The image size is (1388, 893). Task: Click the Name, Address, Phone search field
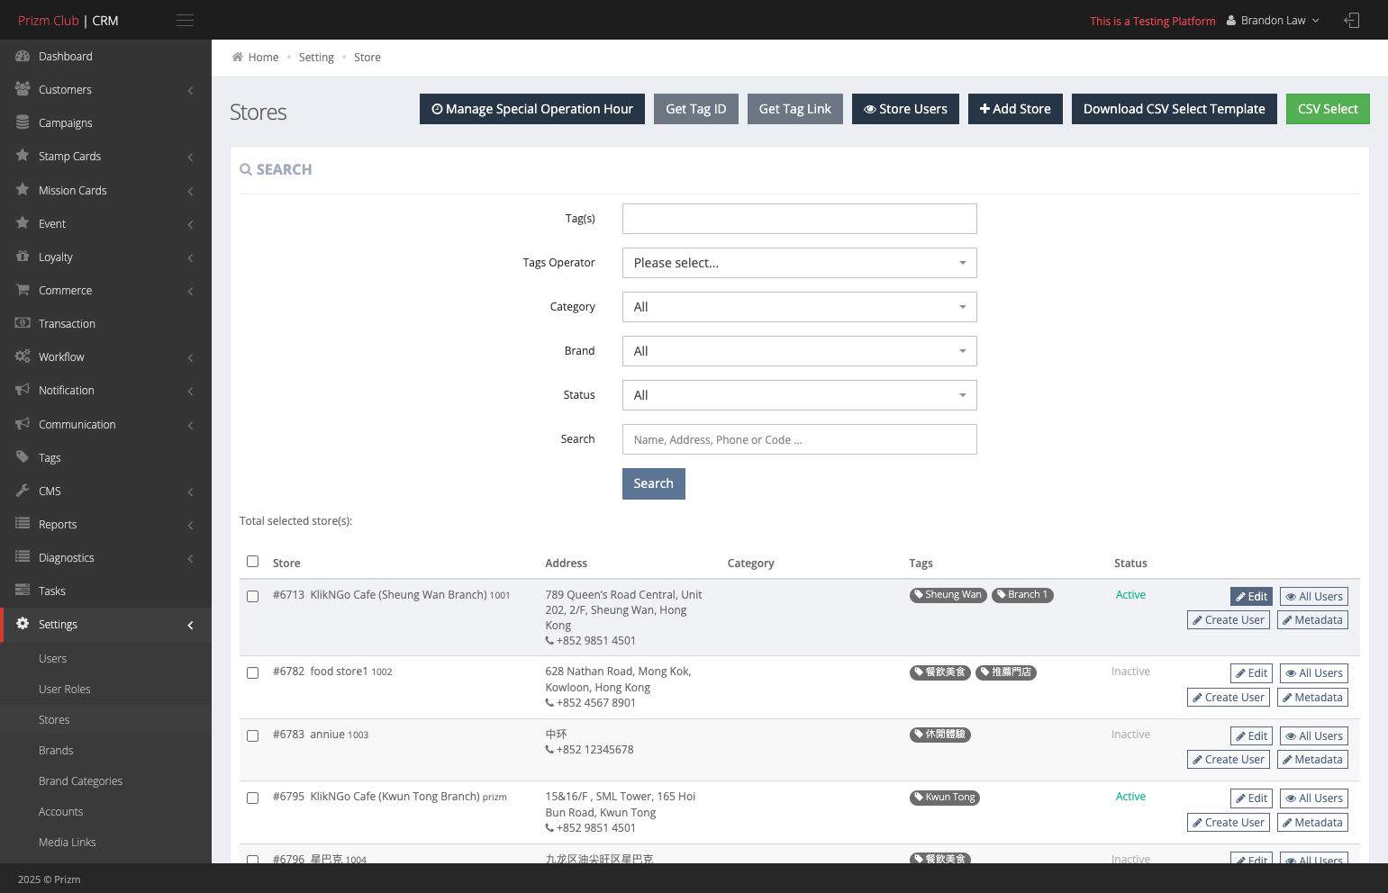[x=799, y=439]
